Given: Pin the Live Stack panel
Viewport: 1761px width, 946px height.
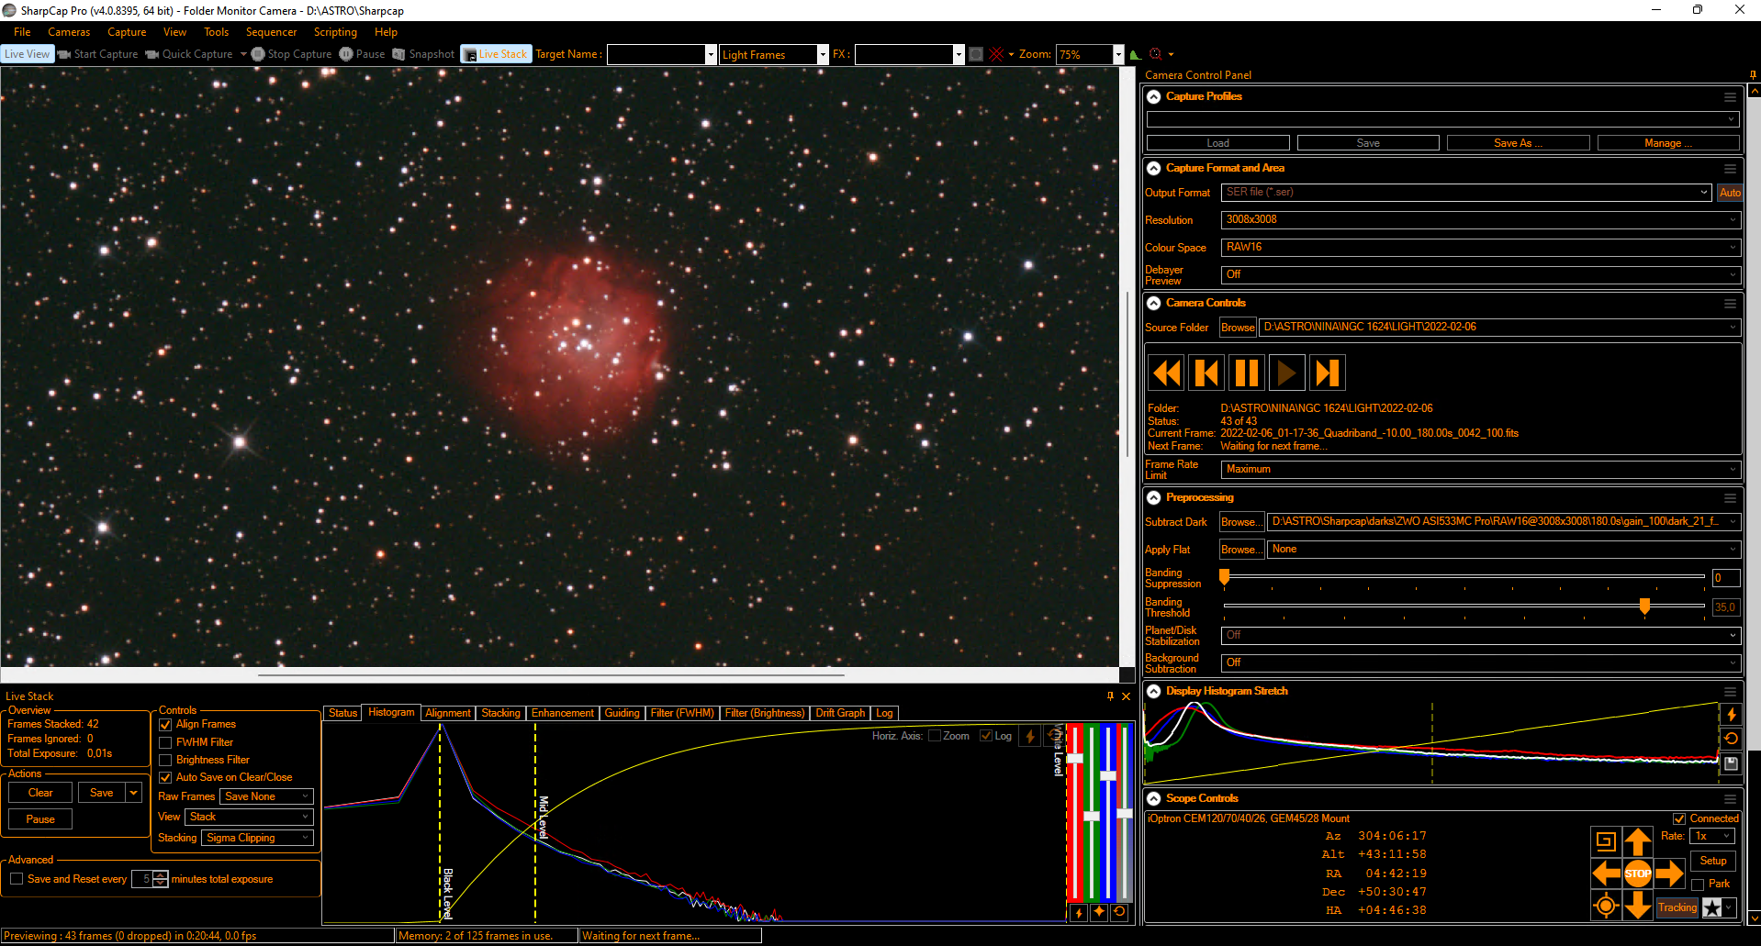Looking at the screenshot, I should tap(1110, 696).
